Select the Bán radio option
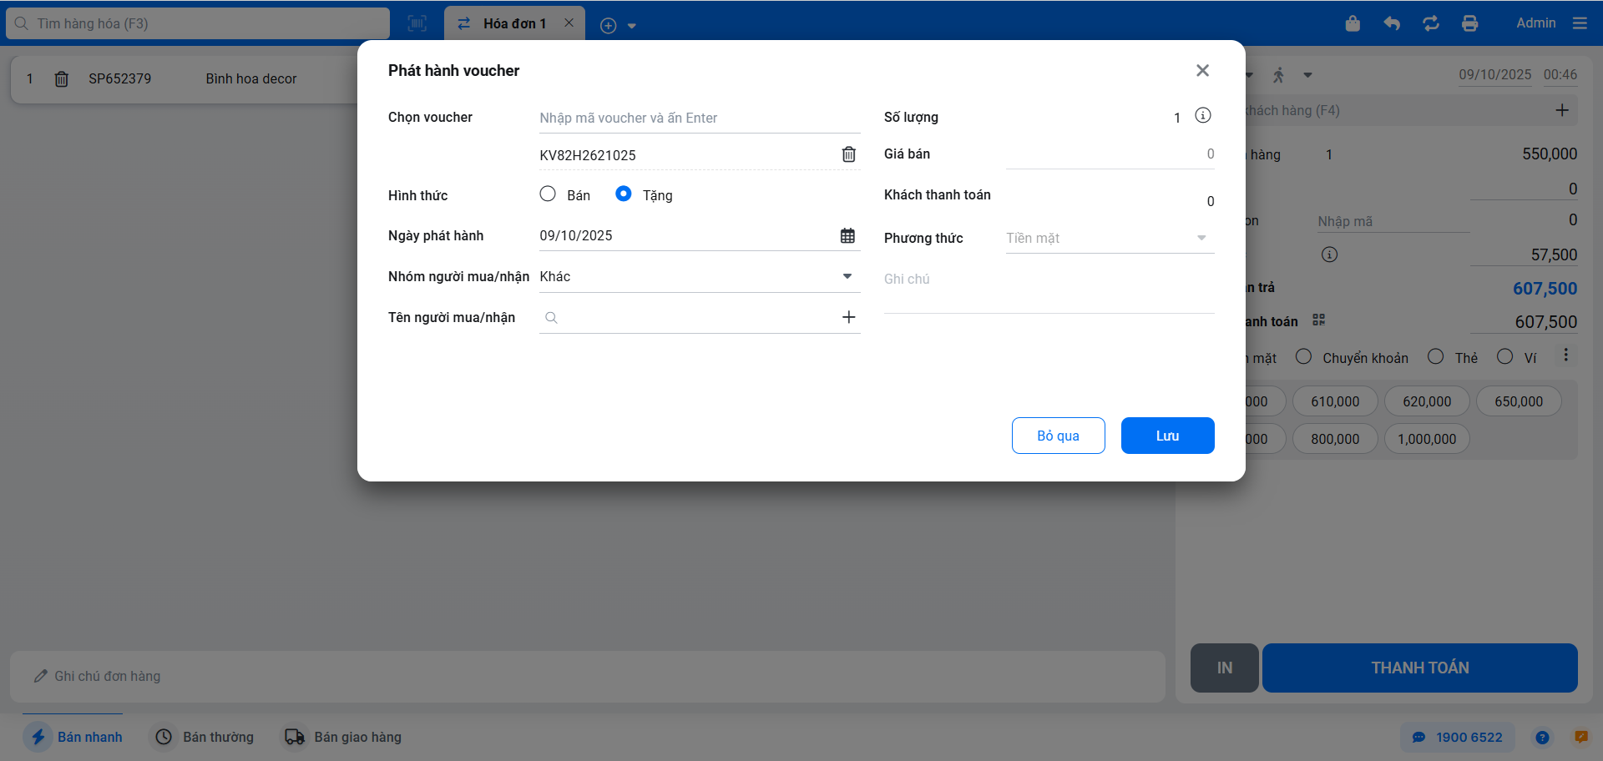Image resolution: width=1603 pixels, height=761 pixels. 548,194
